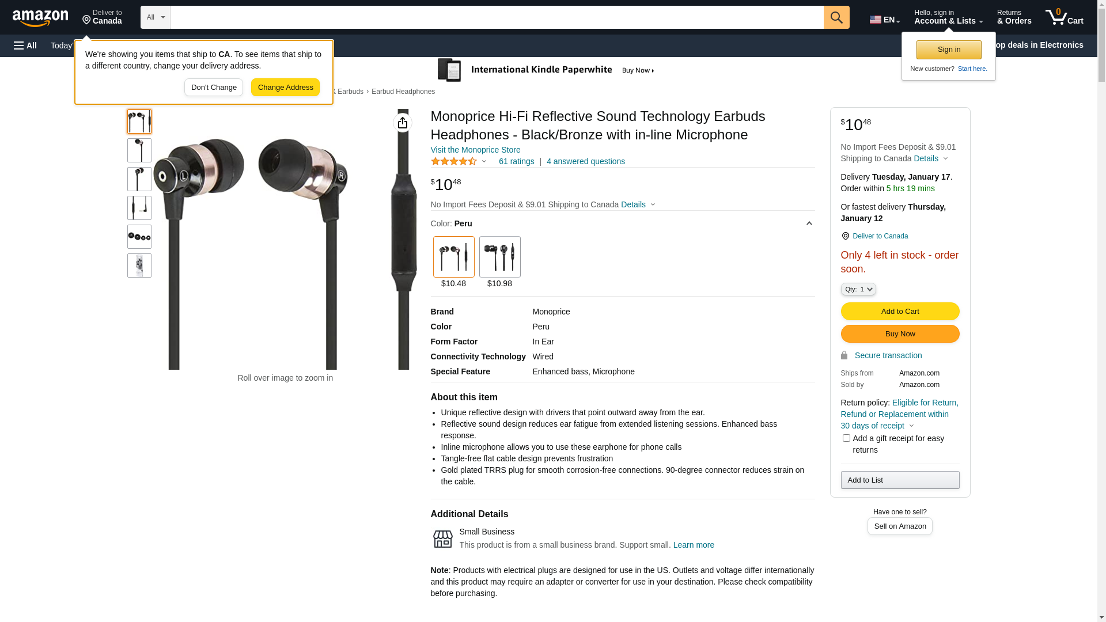The image size is (1106, 622).
Task: Open the All hamburger menu
Action: 25,45
